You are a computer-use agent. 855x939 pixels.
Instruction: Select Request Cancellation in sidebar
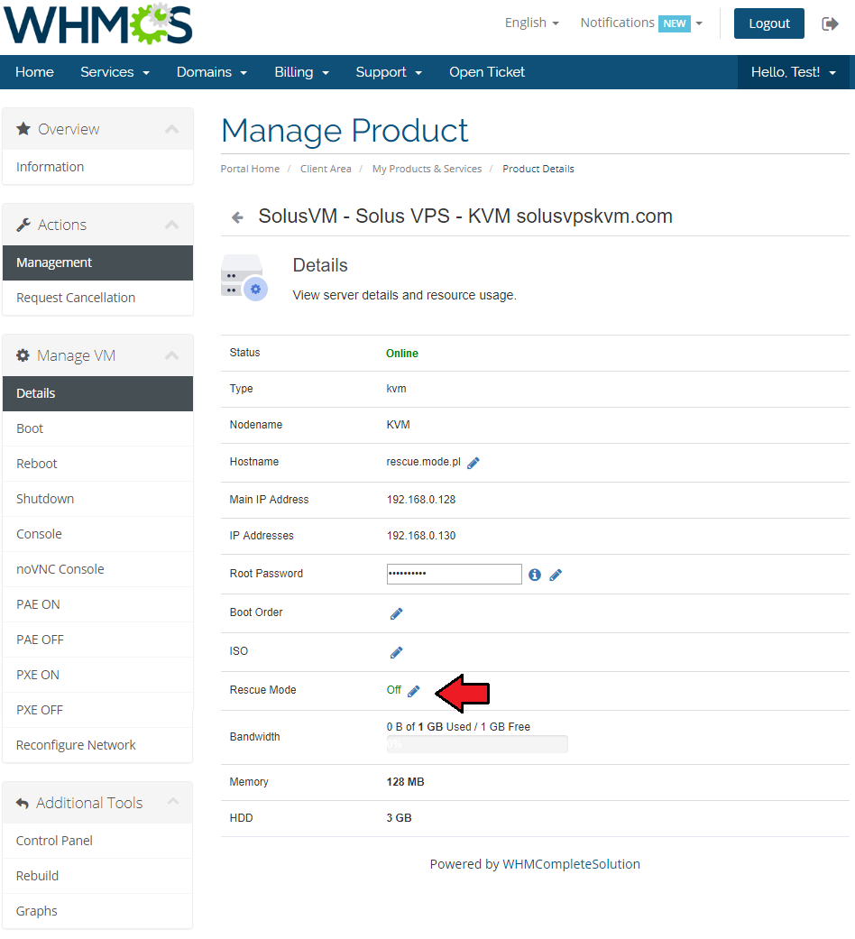pyautogui.click(x=97, y=298)
